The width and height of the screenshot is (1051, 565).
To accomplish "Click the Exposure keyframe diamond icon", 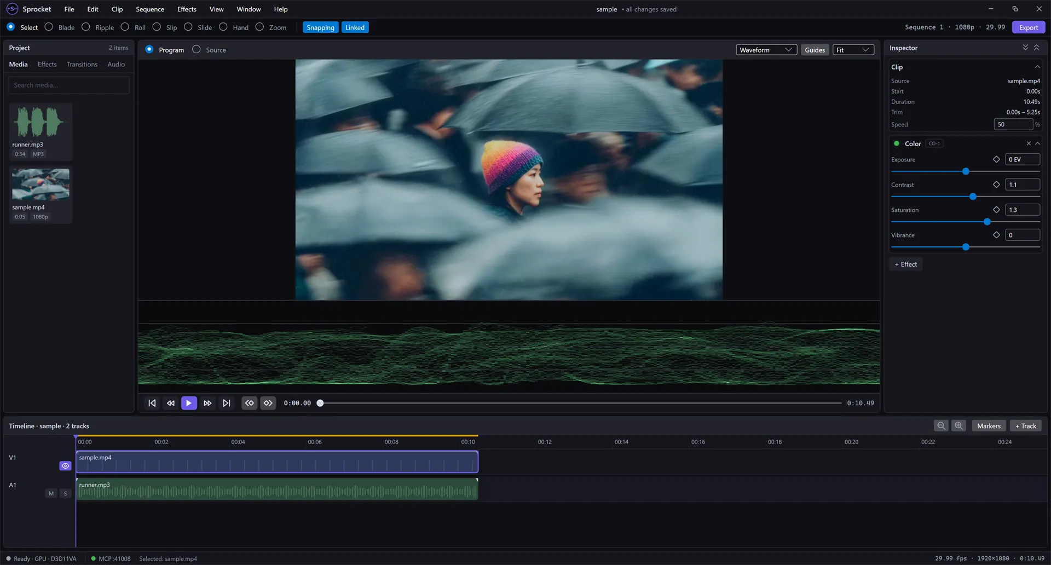I will pyautogui.click(x=996, y=159).
